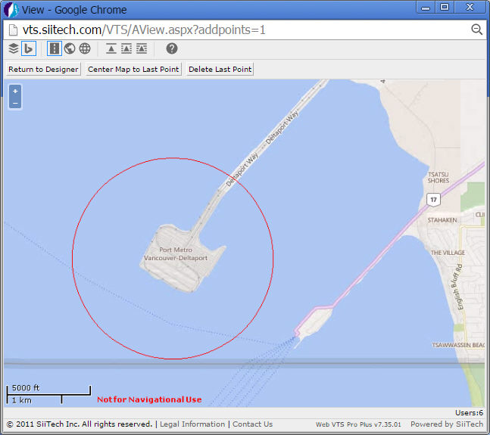Image resolution: width=490 pixels, height=435 pixels.
Task: Select the Bing maps layer icon
Action: click(x=29, y=48)
